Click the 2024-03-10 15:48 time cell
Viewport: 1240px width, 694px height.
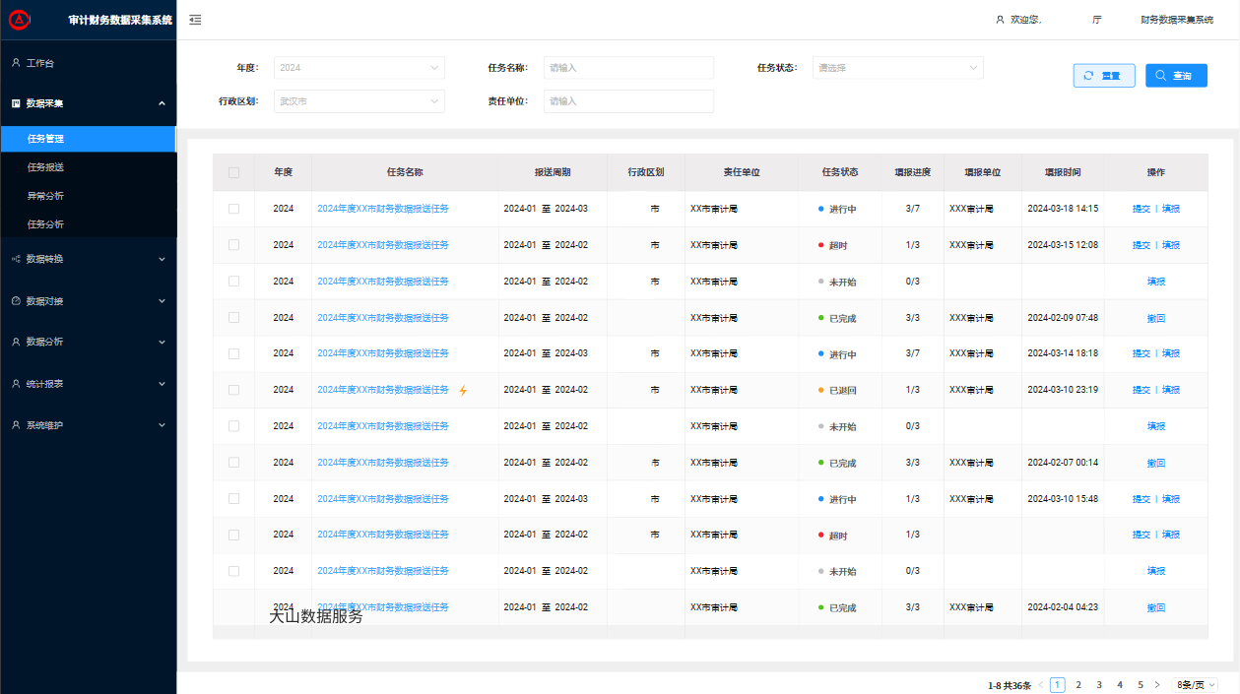[1063, 499]
